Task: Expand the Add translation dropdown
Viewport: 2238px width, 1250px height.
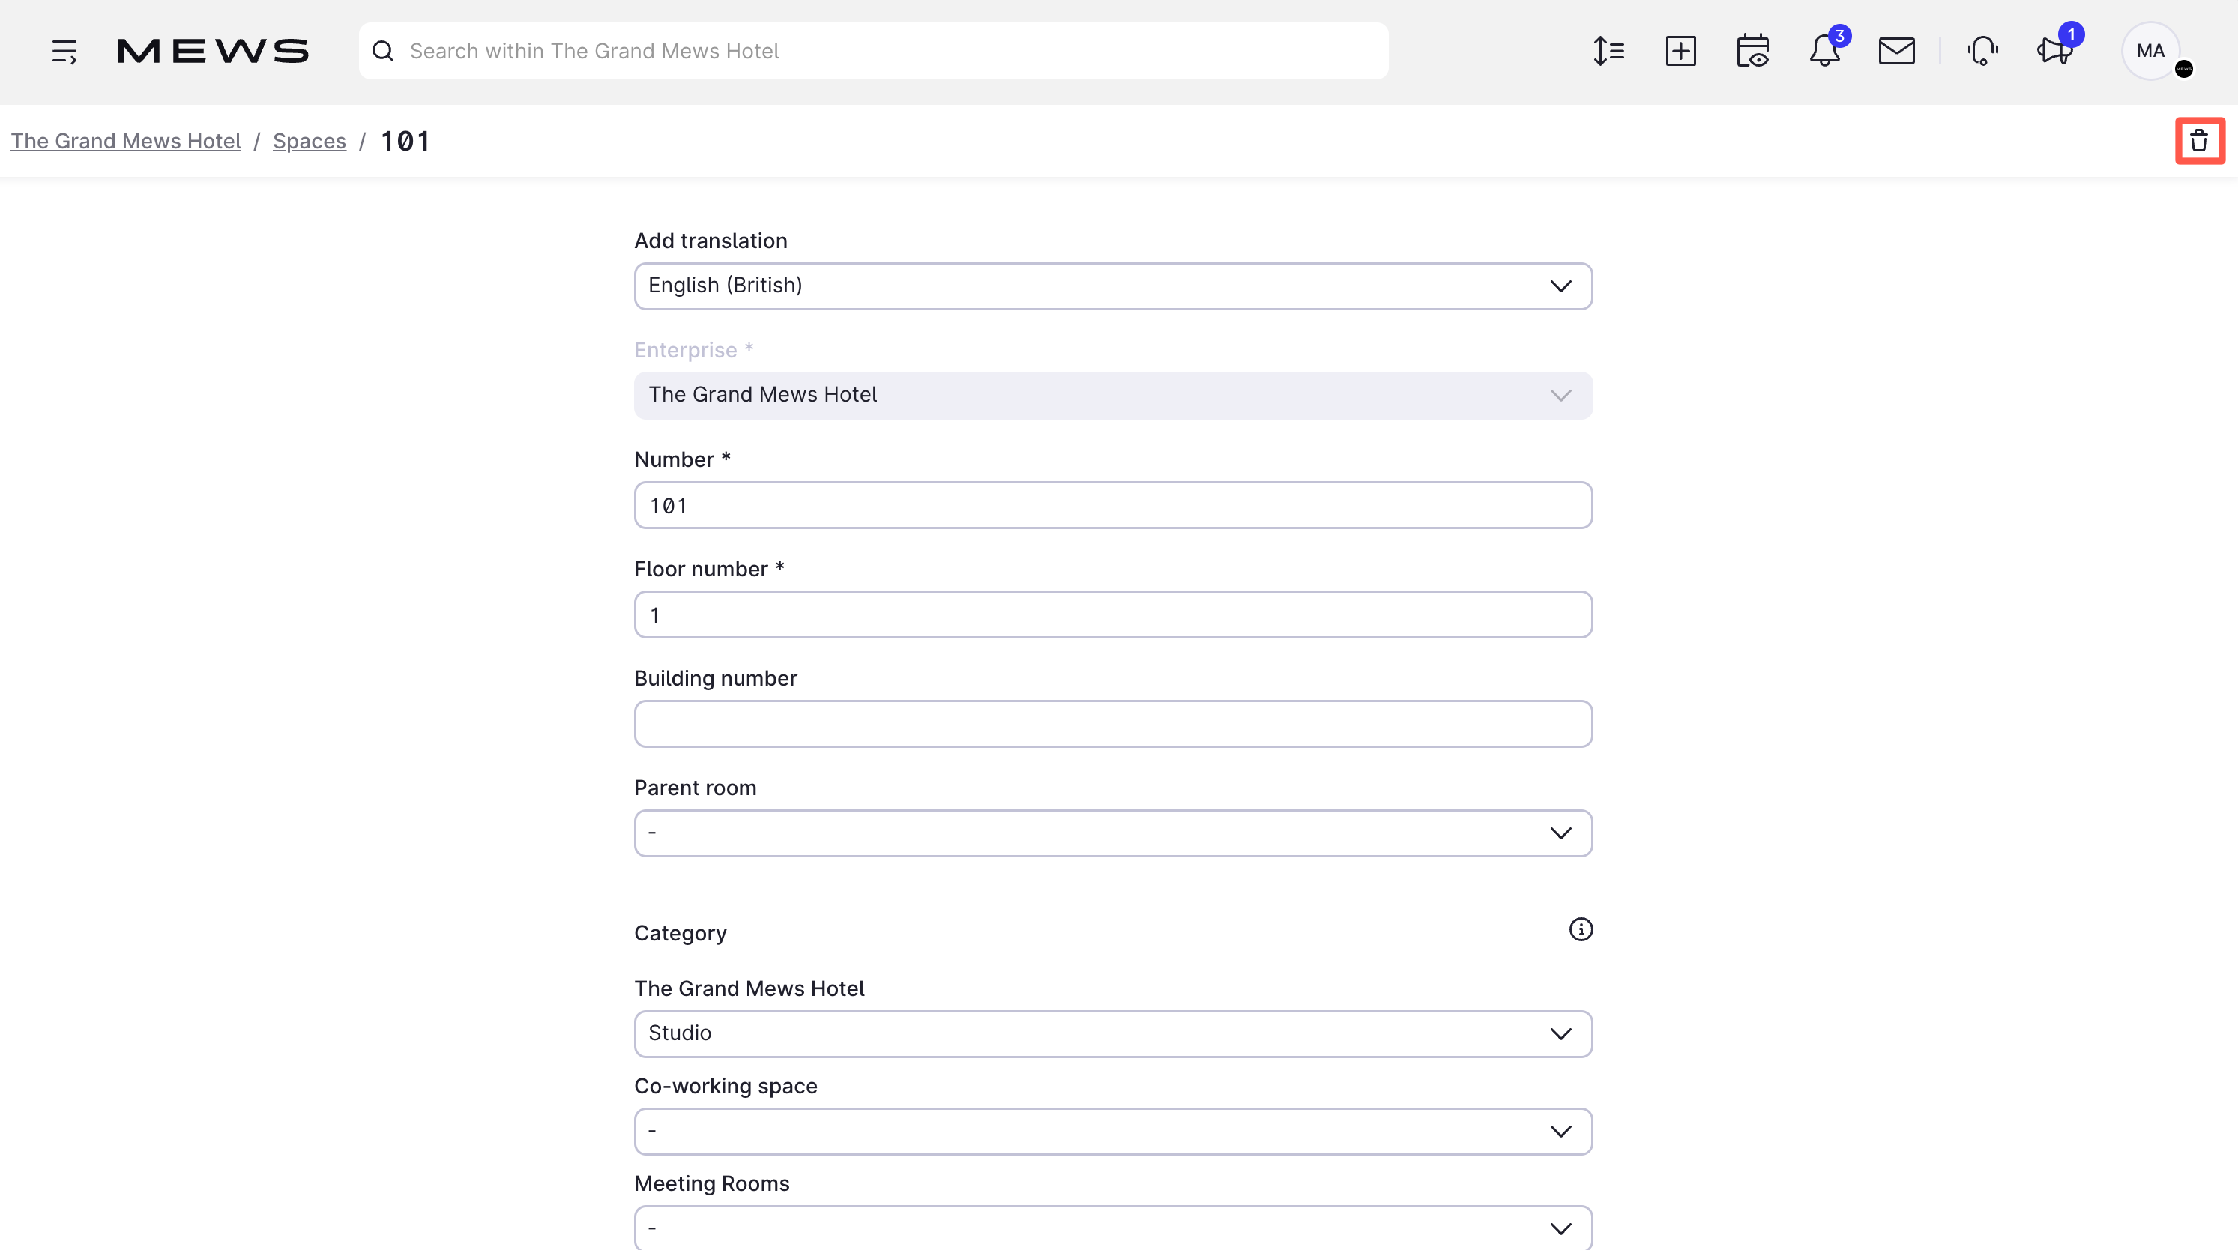Action: pyautogui.click(x=1113, y=286)
